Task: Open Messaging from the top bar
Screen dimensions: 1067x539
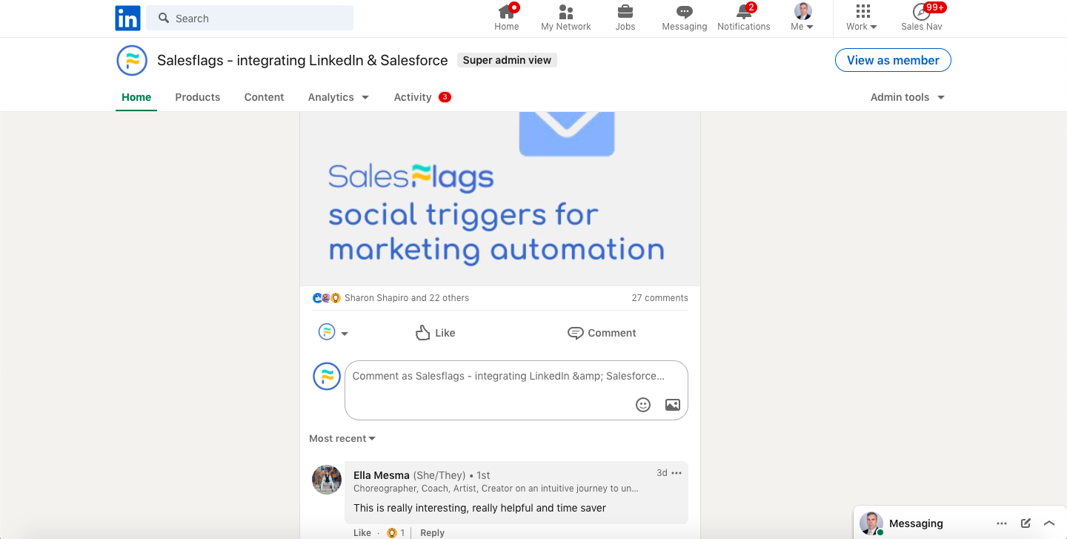Action: click(685, 18)
